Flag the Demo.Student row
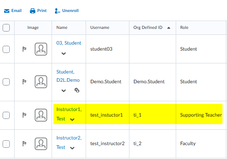This screenshot has height=159, width=227. tap(24, 82)
